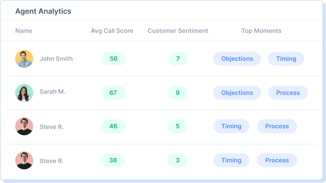
Task: Select Sarah M.'s Process tag
Action: pos(288,93)
